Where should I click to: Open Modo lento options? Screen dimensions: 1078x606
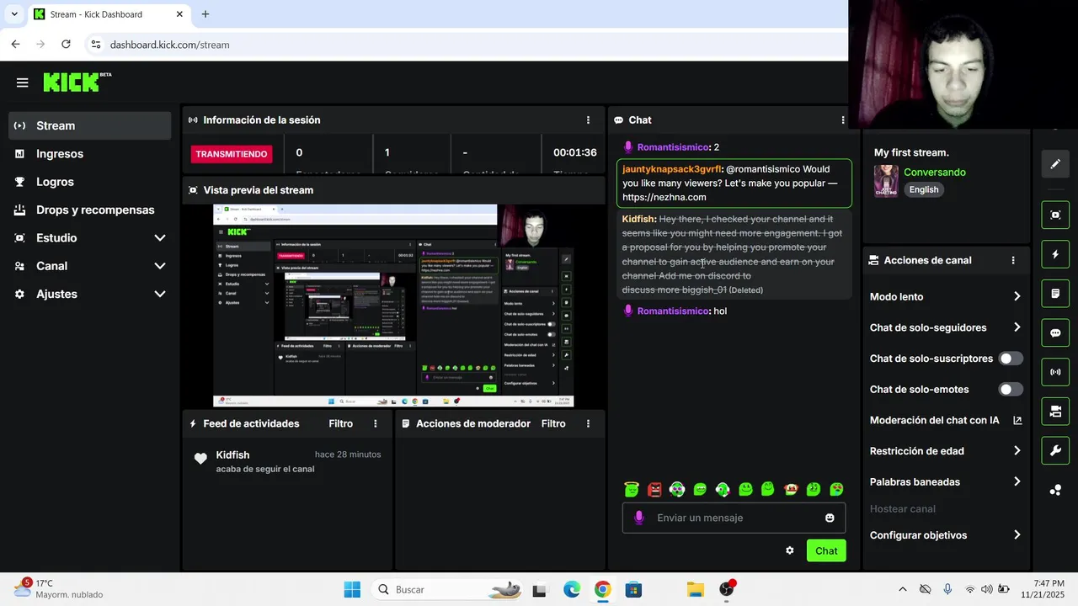point(945,297)
